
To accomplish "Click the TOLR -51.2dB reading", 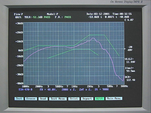I will [33, 17].
